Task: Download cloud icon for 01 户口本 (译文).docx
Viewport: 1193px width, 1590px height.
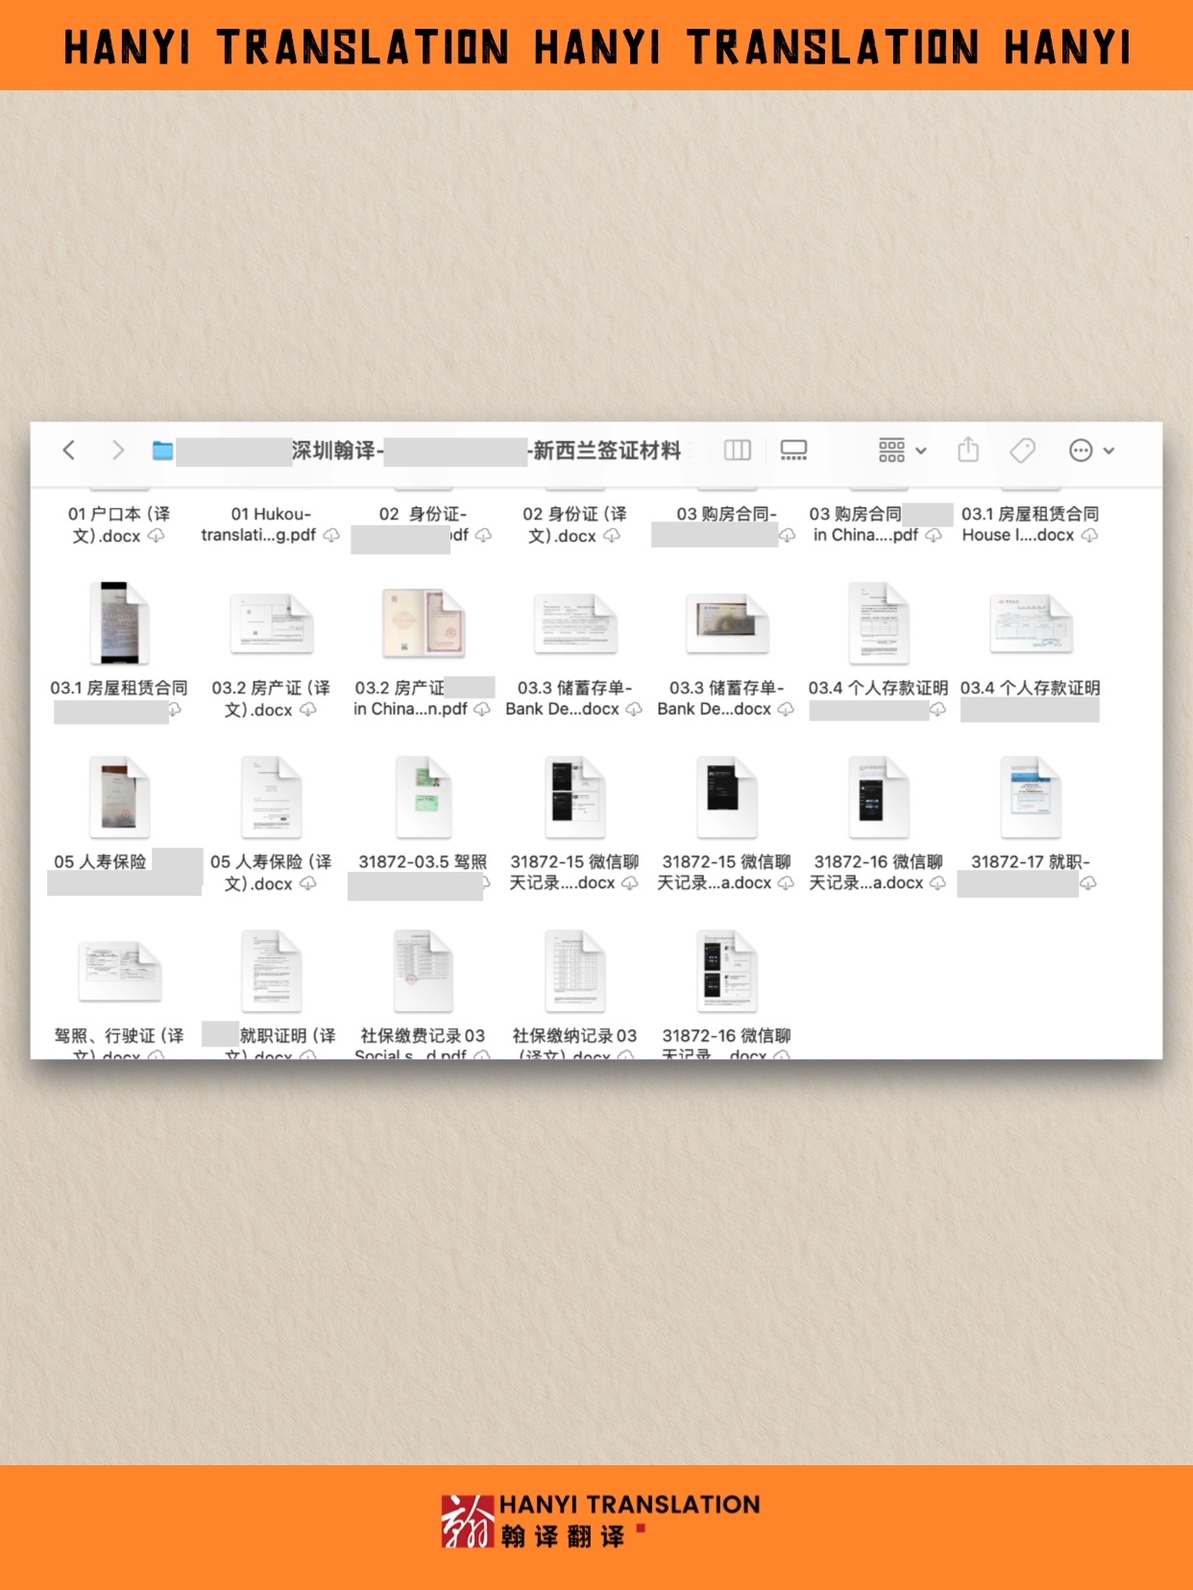Action: click(x=156, y=536)
